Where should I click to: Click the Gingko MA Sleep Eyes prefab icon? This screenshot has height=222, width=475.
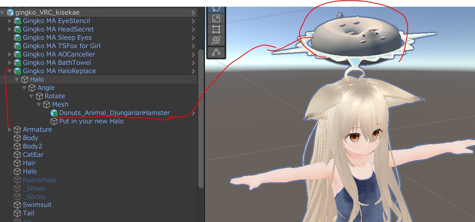point(18,38)
